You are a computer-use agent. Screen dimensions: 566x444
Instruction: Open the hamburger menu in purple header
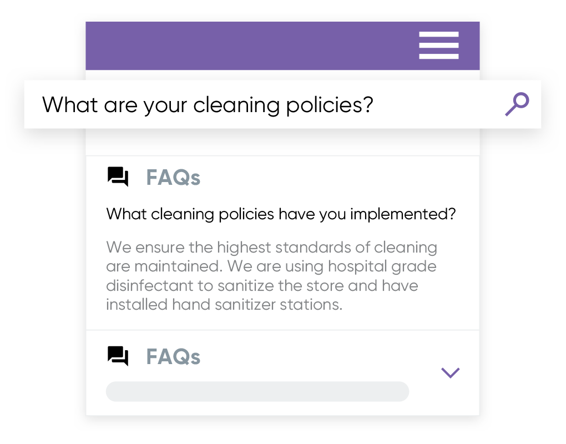438,46
